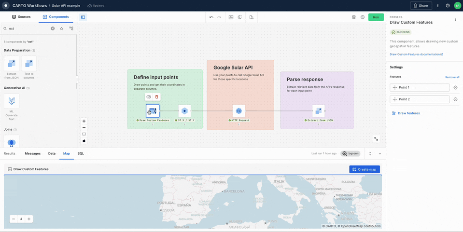Toggle the canvas lock control

pos(84,141)
